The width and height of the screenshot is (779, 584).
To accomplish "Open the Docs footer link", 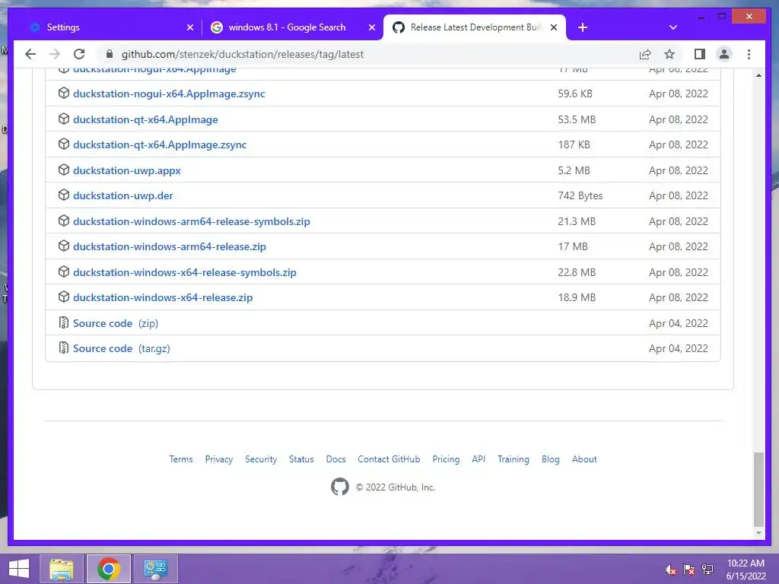I will coord(335,459).
